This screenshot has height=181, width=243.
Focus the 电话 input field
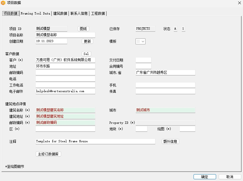coord(65,79)
